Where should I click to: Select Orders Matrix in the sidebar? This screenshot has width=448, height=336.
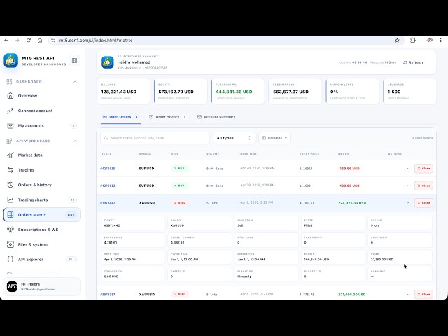click(x=42, y=215)
